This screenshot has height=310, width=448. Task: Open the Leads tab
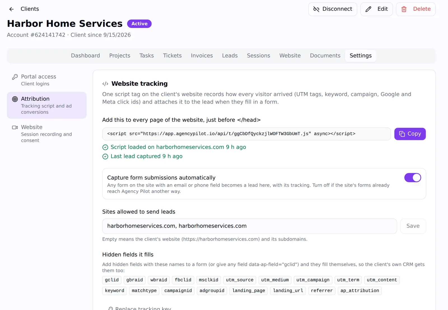click(x=230, y=56)
